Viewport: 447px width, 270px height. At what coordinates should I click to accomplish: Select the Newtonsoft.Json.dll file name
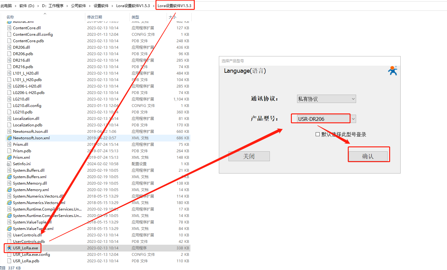[x=30, y=131]
